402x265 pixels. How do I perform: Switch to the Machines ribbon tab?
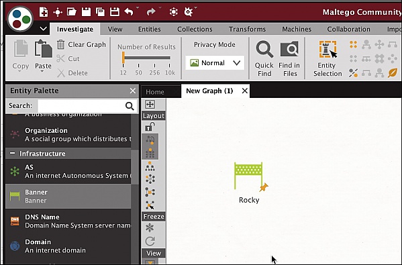point(297,30)
